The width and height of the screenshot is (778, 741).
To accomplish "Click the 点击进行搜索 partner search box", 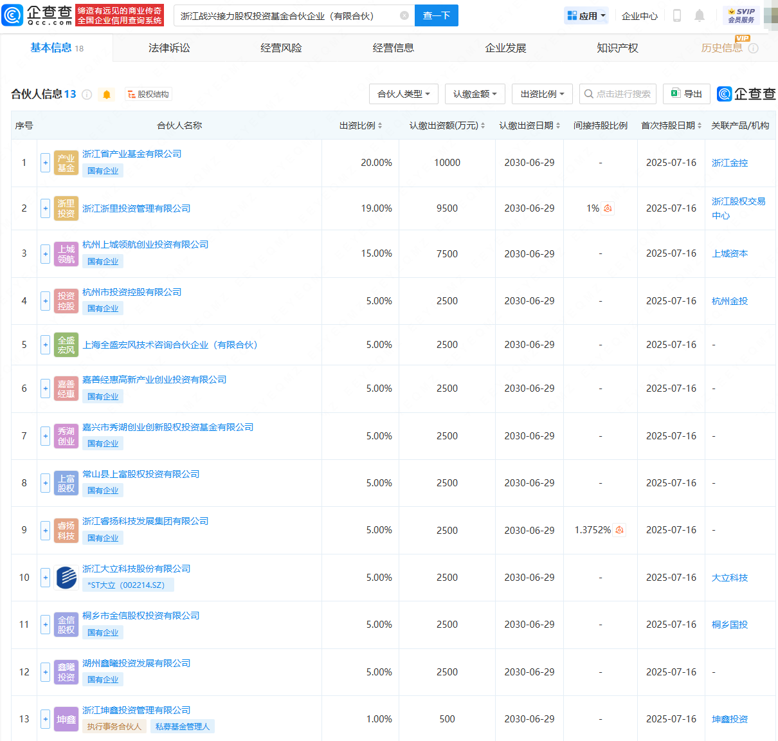I will click(x=618, y=94).
